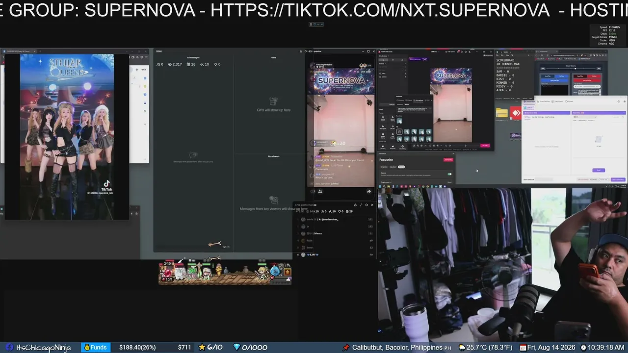Screen dimensions: 628x353
Task: Switch to Member Rankings in the white monitoring app
Action: pos(539,117)
